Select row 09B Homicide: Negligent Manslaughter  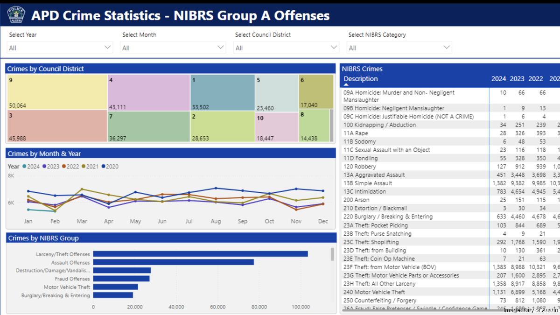point(450,108)
